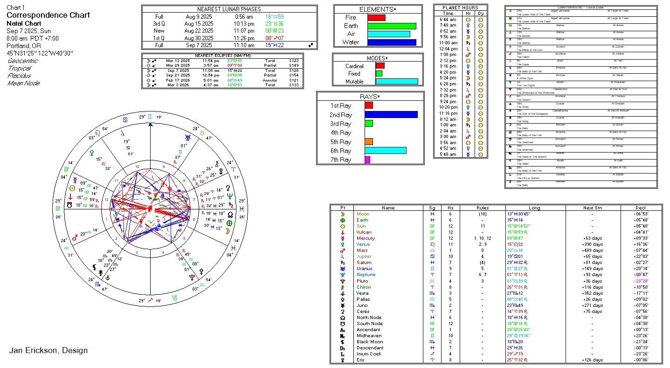This screenshot has height=368, width=670.
Task: Click the Mars glyph in the chart wheel
Action: [75, 237]
